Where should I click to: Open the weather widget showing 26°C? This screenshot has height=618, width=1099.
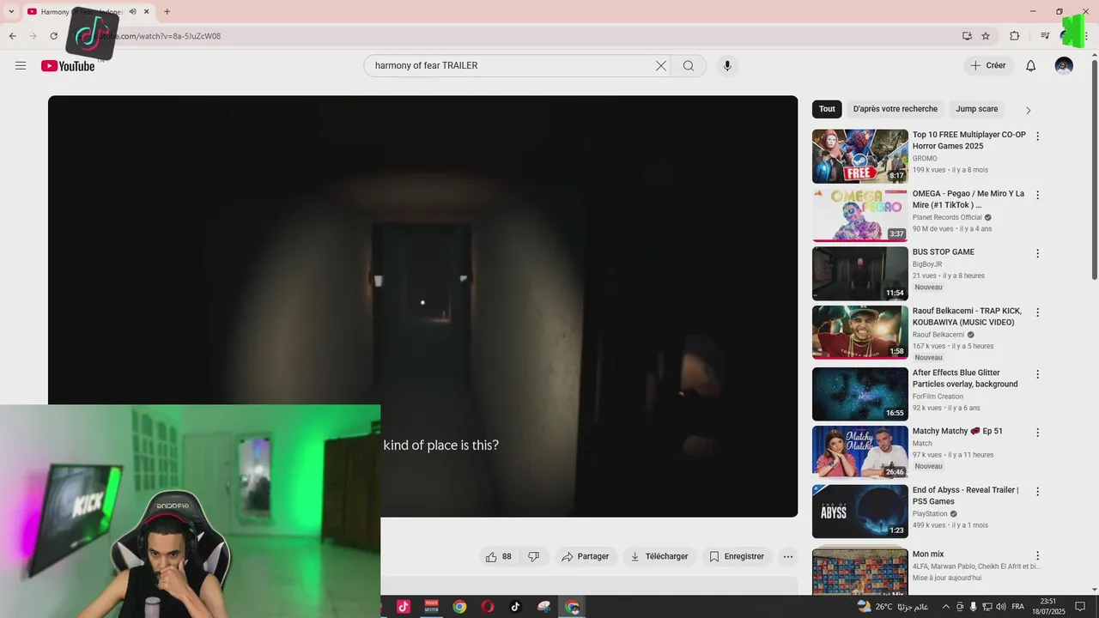(x=893, y=607)
